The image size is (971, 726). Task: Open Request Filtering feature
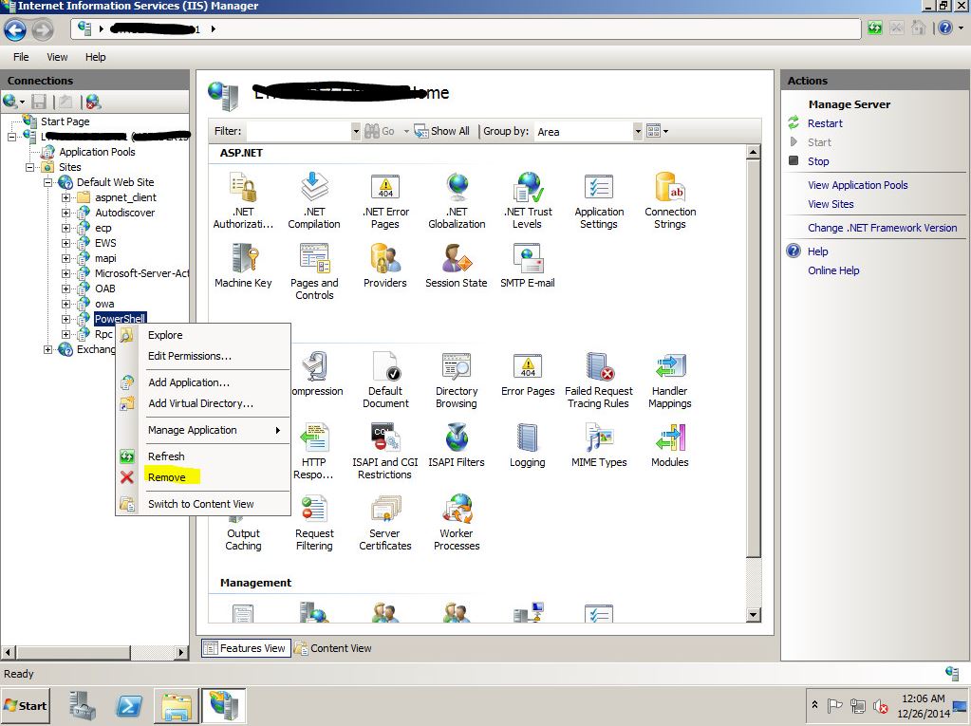point(314,522)
